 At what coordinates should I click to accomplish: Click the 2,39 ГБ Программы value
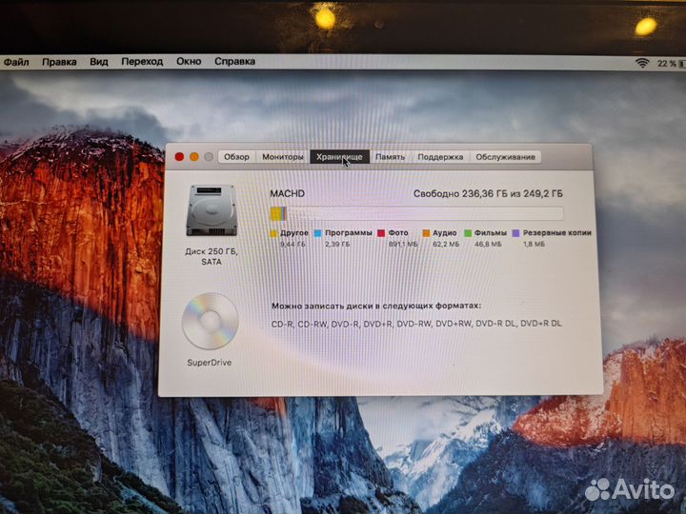(337, 245)
